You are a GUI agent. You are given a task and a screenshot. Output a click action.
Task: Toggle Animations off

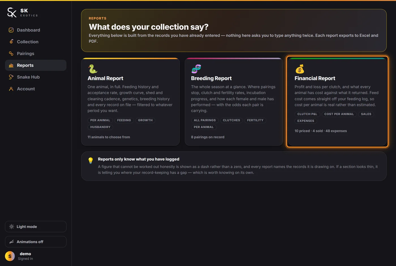pyautogui.click(x=36, y=242)
